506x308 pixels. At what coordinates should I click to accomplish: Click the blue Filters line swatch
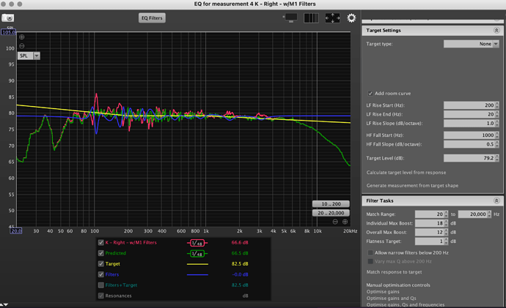pyautogui.click(x=197, y=275)
